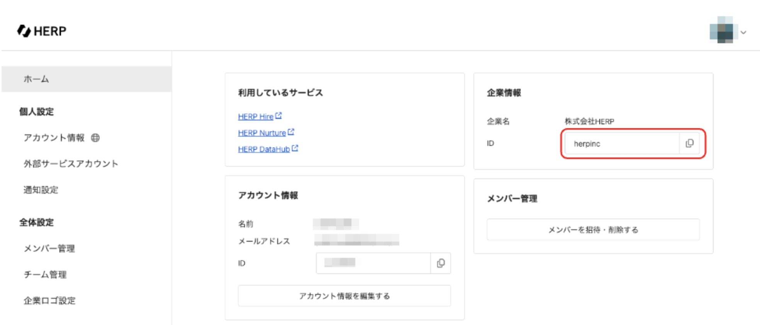The image size is (760, 325).
Task: Open the HERP Nurture external link icon
Action: pyautogui.click(x=291, y=132)
